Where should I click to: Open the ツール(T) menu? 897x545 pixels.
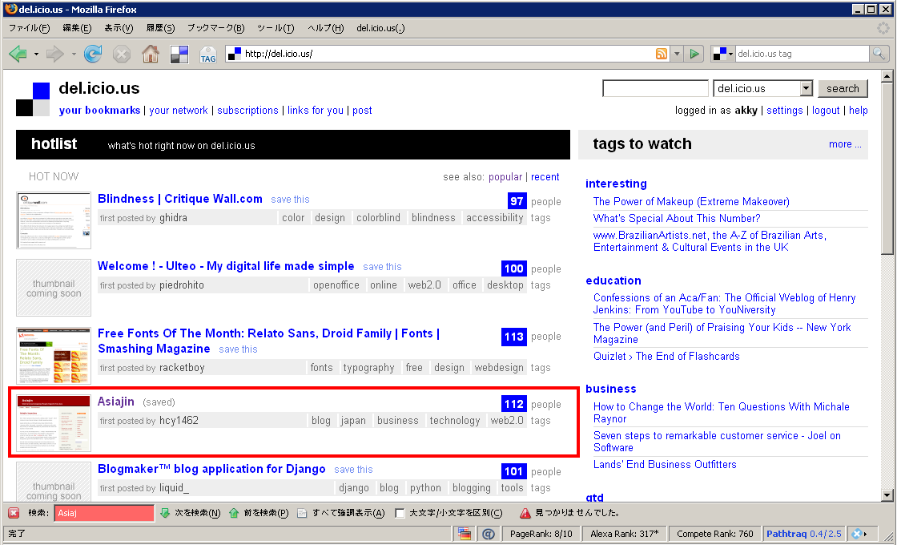(x=276, y=28)
